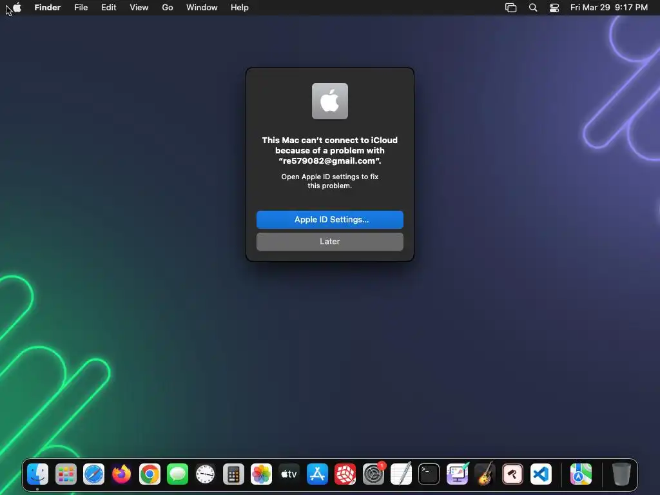Open the Window menu
The height and width of the screenshot is (495, 660).
[x=202, y=8]
